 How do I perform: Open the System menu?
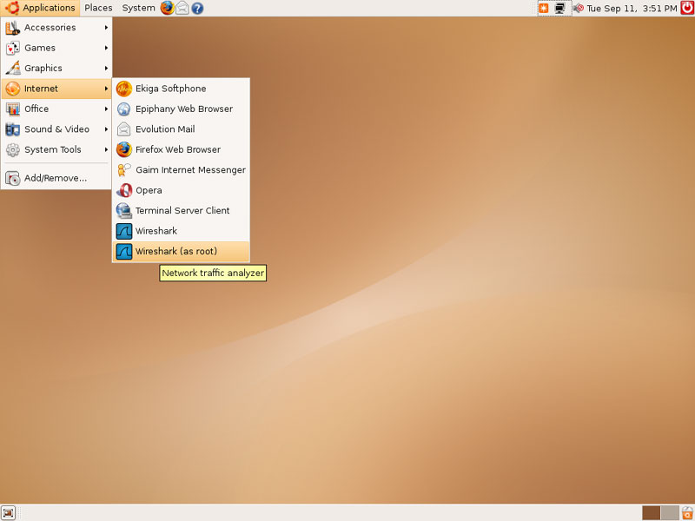(x=138, y=8)
